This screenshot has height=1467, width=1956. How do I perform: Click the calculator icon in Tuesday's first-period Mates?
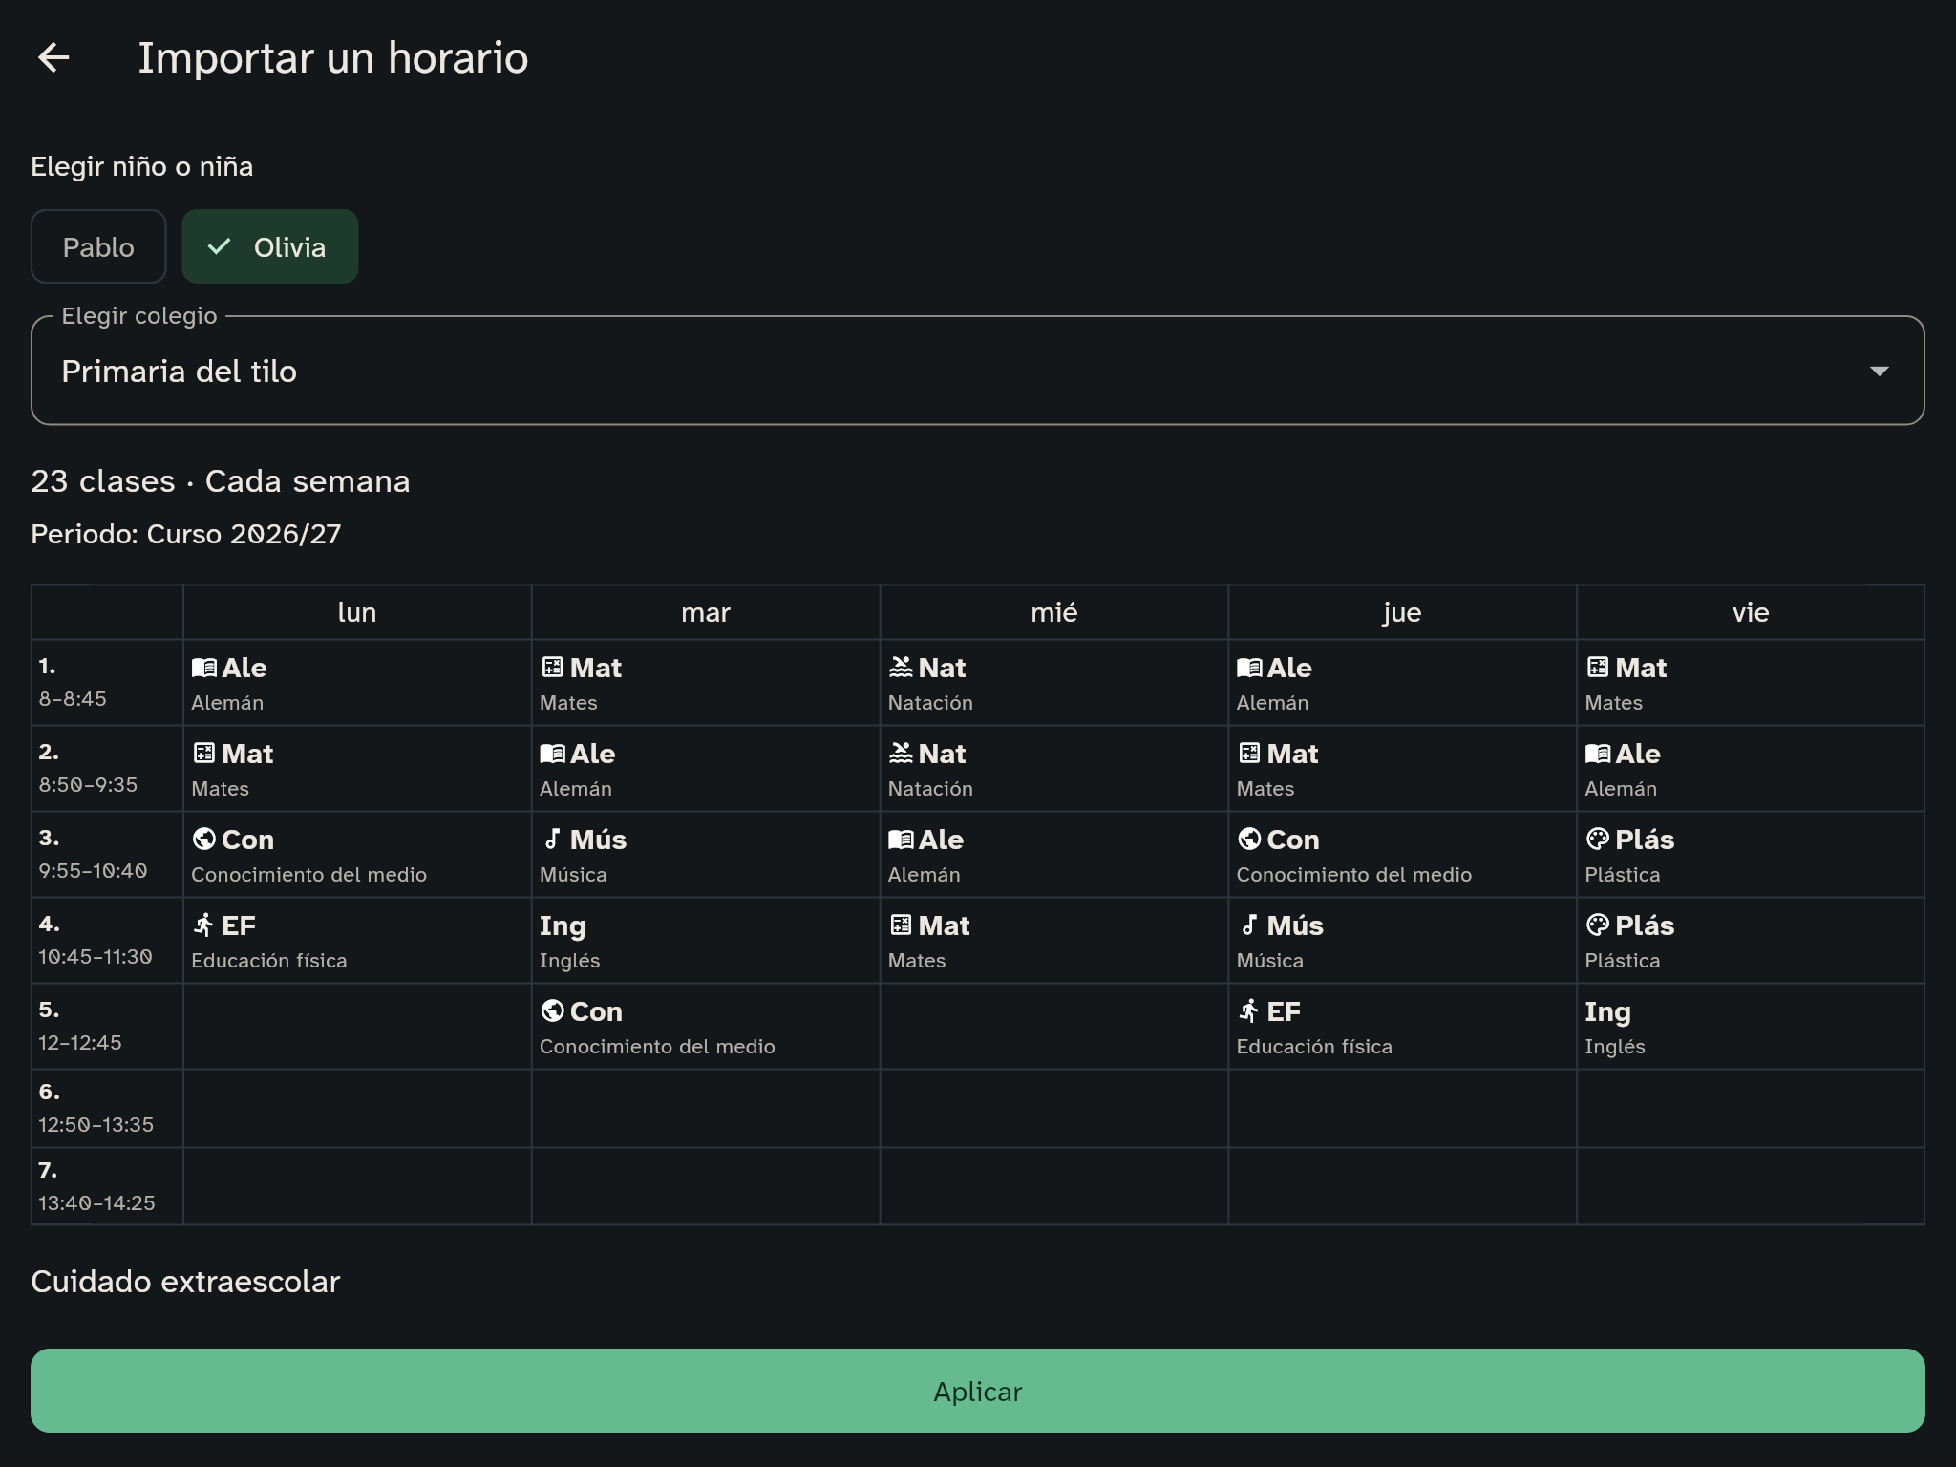(x=552, y=668)
